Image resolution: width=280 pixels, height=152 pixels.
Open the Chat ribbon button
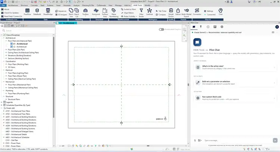(221, 12)
